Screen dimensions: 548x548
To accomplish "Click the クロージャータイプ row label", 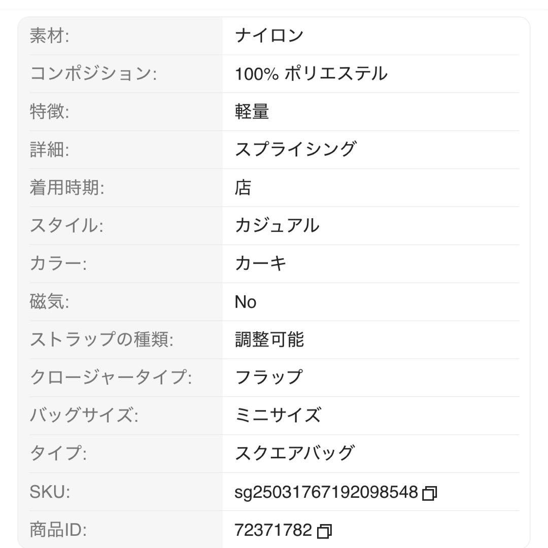I will [111, 378].
